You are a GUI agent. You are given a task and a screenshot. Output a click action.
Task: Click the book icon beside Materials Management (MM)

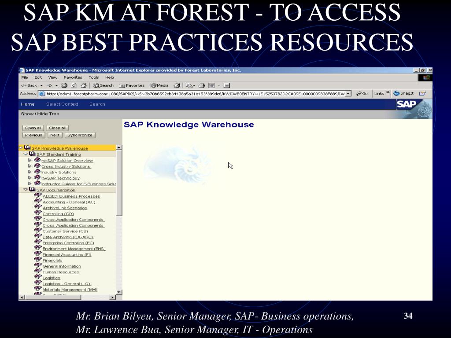[38, 289]
